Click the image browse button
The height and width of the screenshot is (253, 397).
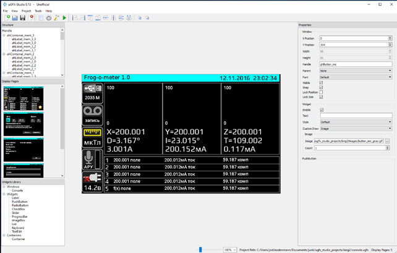pos(388,141)
